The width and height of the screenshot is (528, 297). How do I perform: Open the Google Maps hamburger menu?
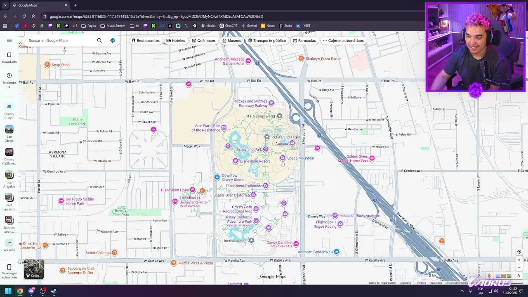(x=9, y=40)
